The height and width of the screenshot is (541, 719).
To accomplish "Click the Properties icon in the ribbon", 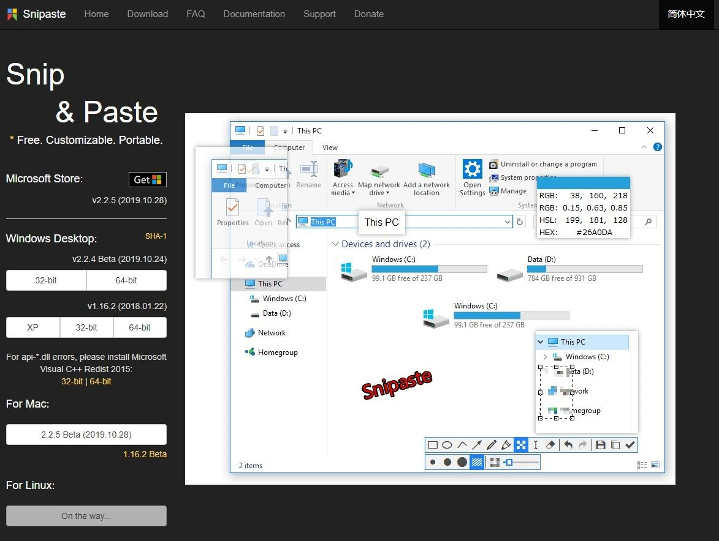I will (232, 207).
